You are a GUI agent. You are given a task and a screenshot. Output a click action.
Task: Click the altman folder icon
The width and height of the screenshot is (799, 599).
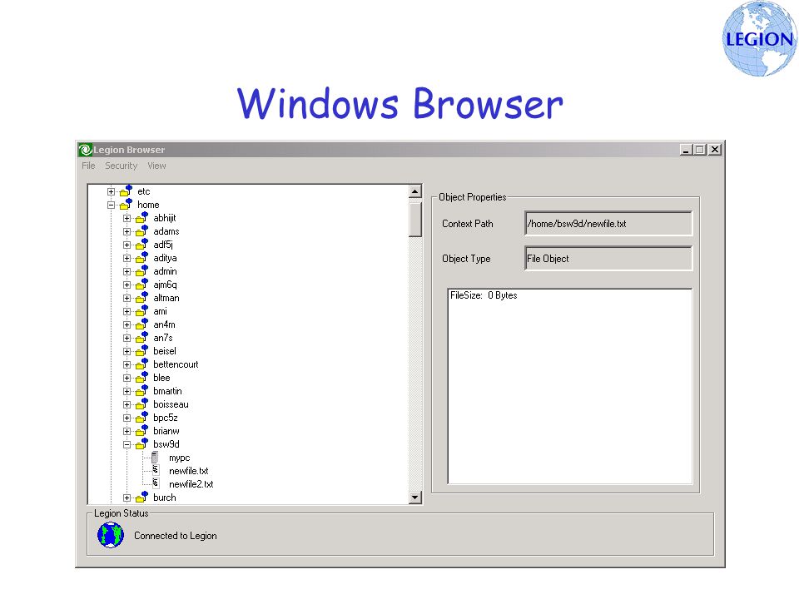pyautogui.click(x=141, y=298)
